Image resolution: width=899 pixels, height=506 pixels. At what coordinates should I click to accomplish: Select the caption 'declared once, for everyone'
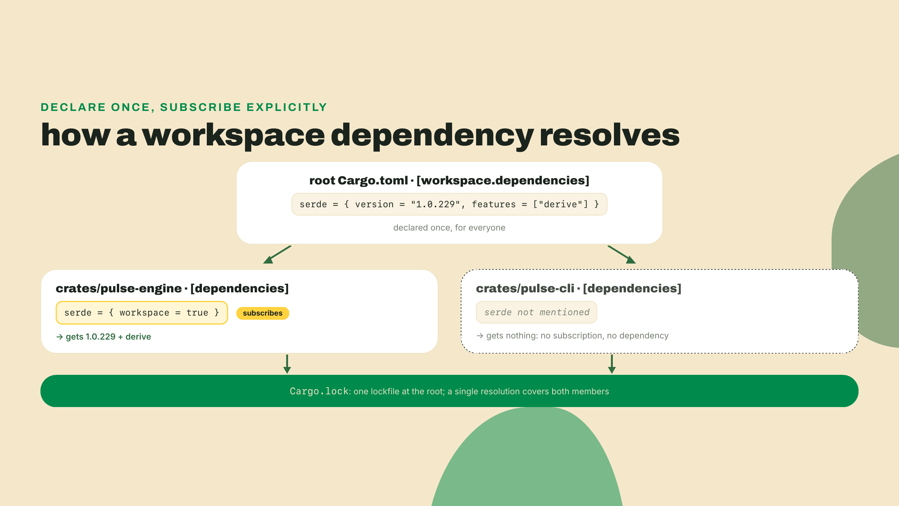449,228
